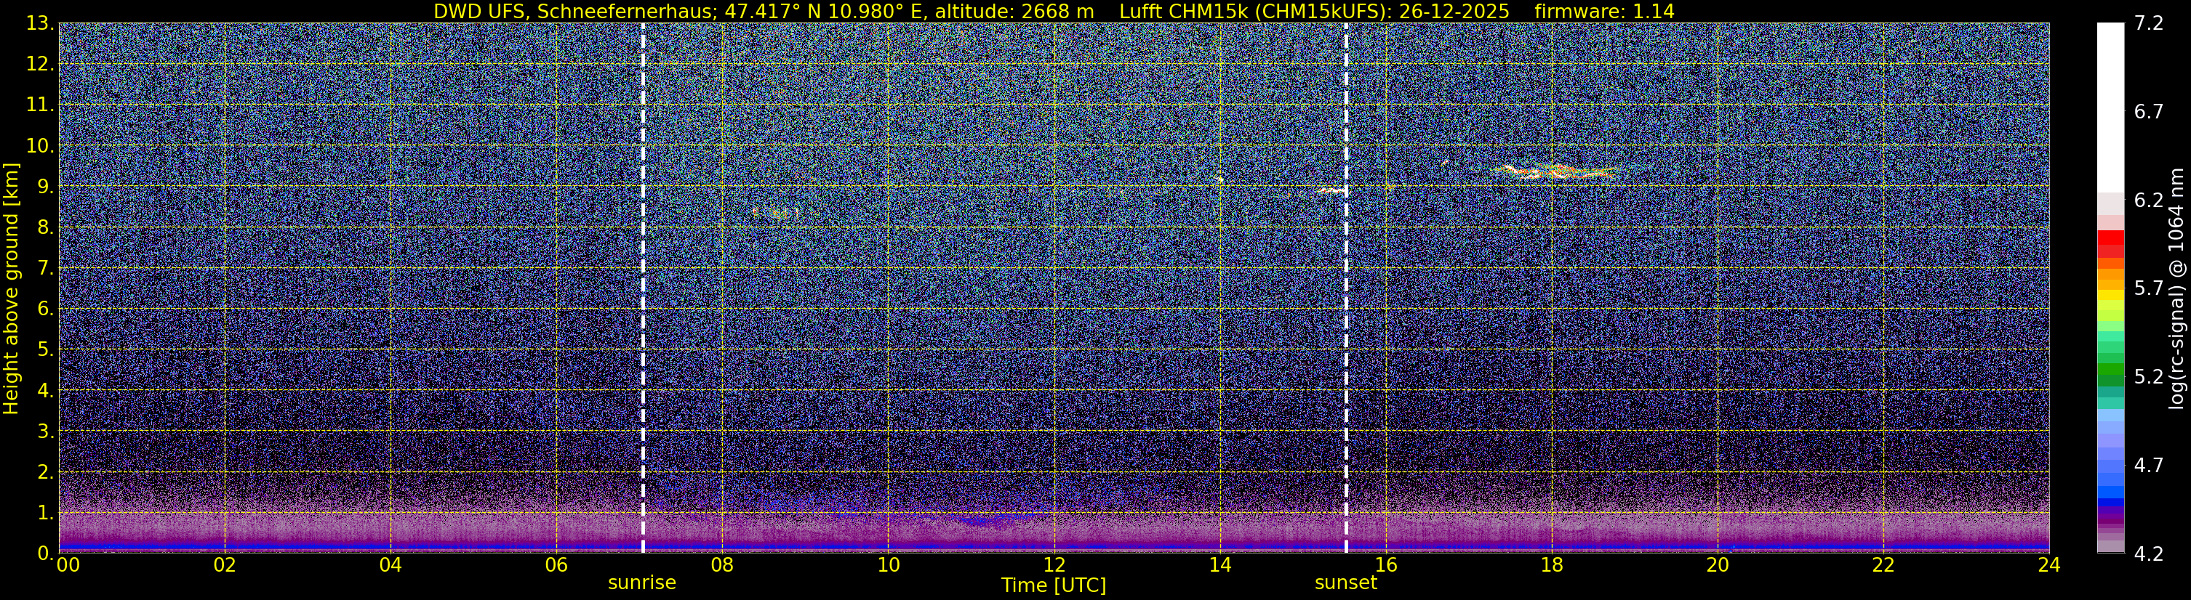Click the 'altitude: 2668 m' text
Viewport: 2191px width, 600px height.
[x=1014, y=12]
